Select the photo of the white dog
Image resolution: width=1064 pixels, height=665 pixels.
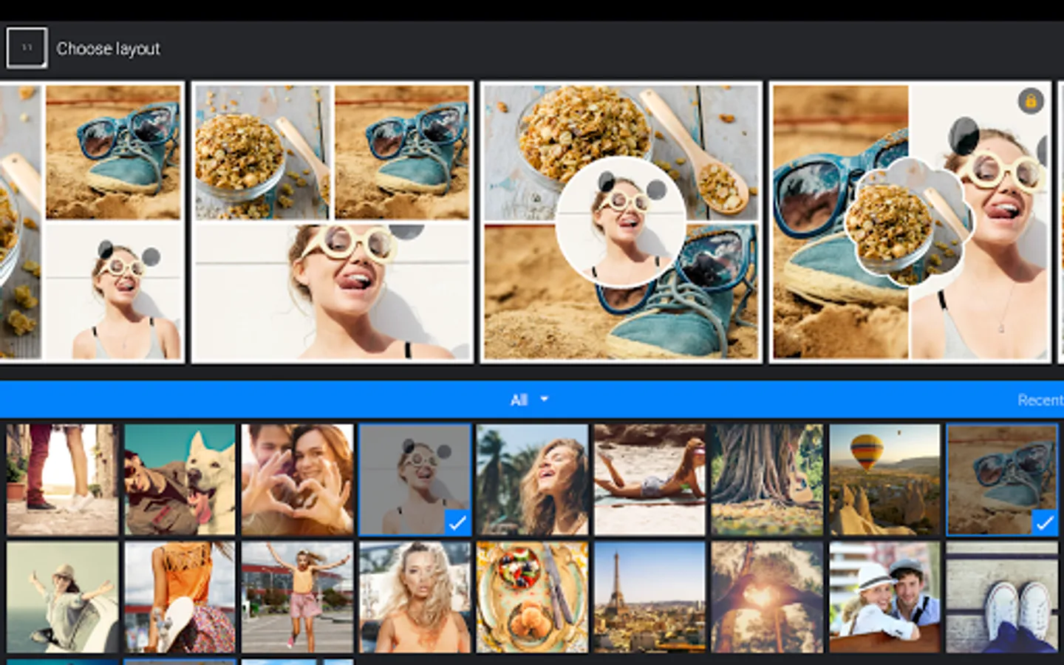180,479
